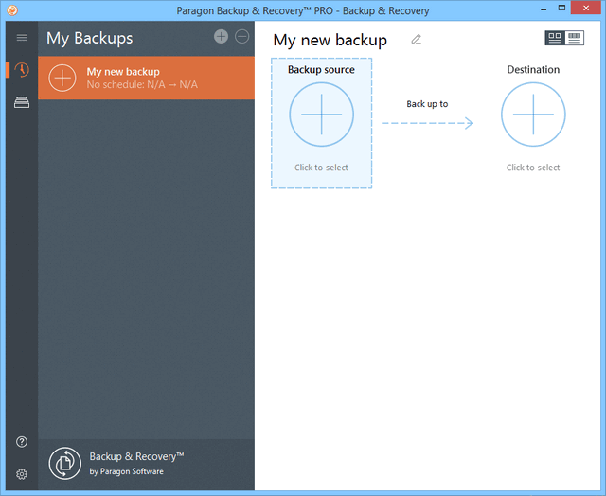Click 'Click to select' under Backup source
The height and width of the screenshot is (496, 606).
pyautogui.click(x=321, y=168)
